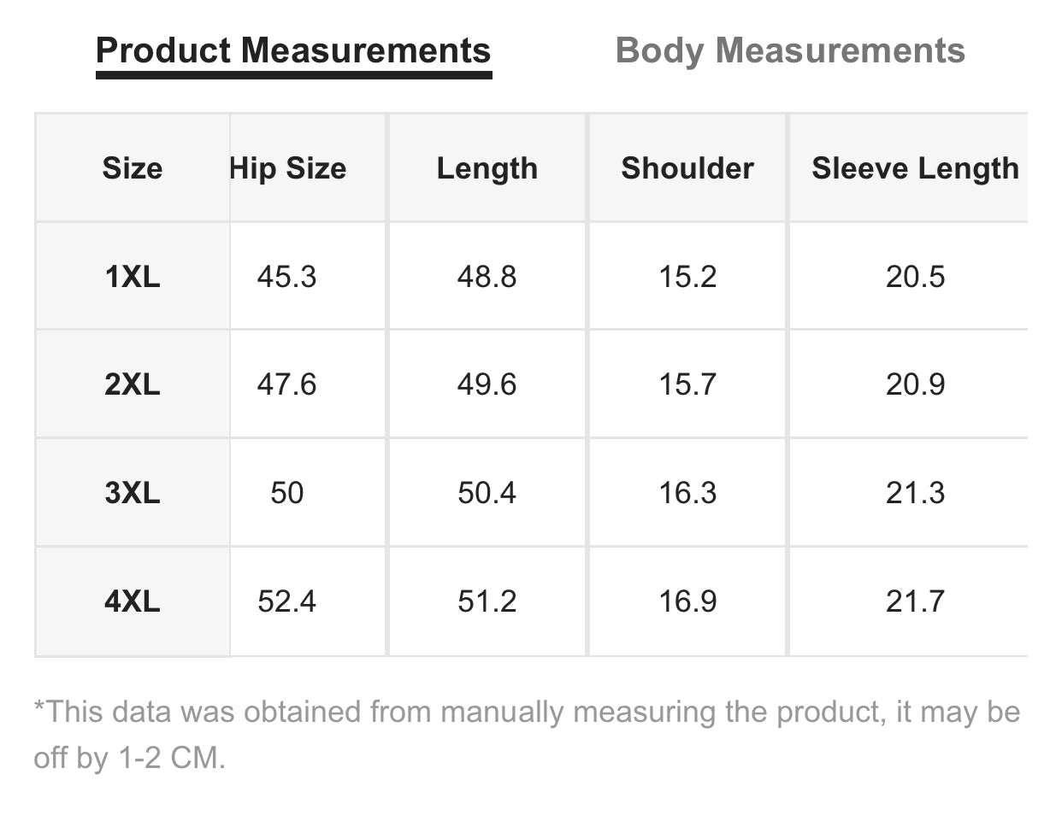1062x821 pixels.
Task: Open the Body Measurements tab
Action: pyautogui.click(x=790, y=51)
